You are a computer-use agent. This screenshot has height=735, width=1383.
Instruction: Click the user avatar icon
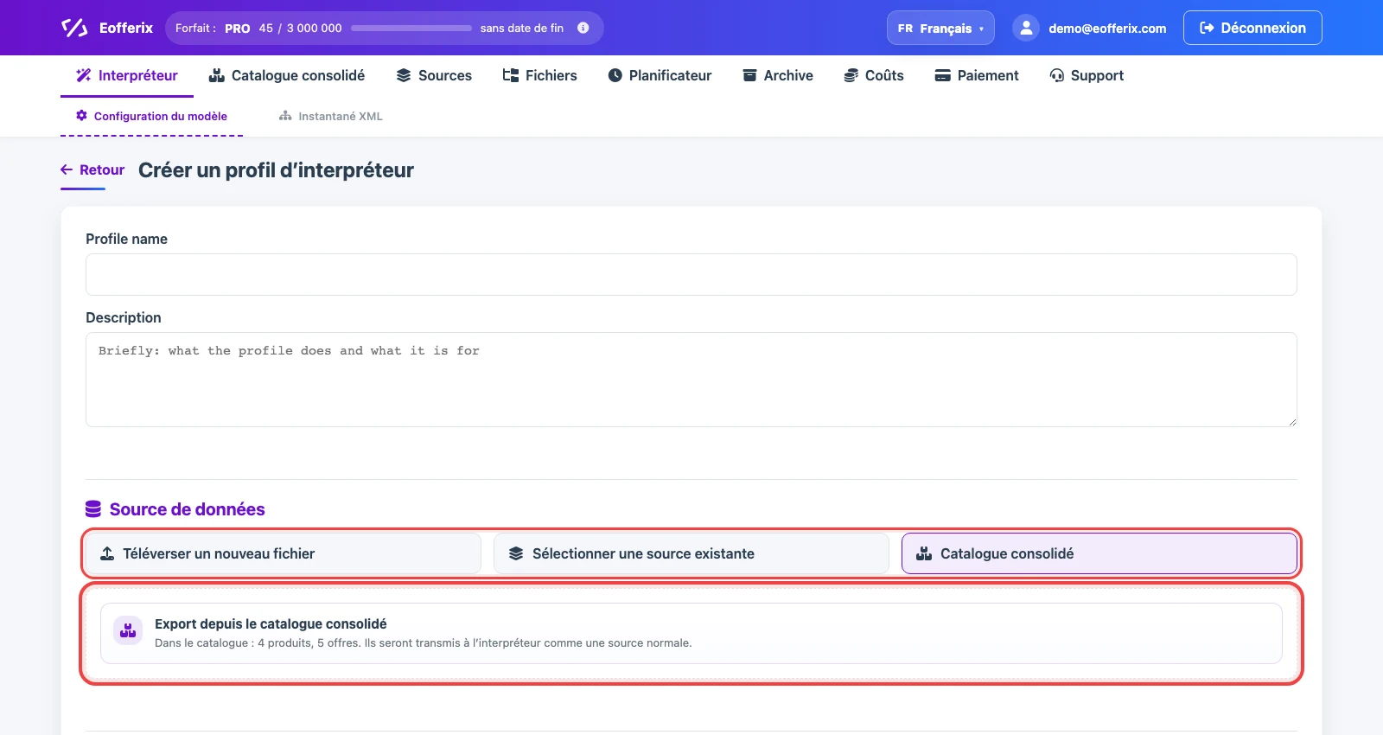click(x=1025, y=28)
